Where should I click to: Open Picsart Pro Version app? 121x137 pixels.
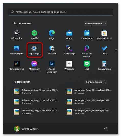pyautogui.click(x=87, y=51)
